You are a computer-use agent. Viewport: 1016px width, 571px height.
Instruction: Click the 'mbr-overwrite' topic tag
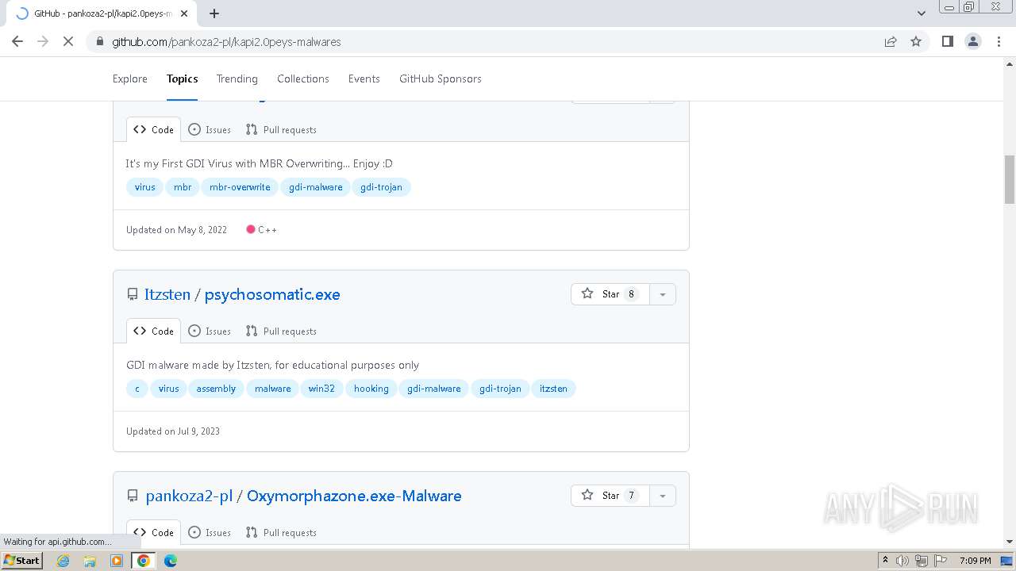tap(240, 187)
